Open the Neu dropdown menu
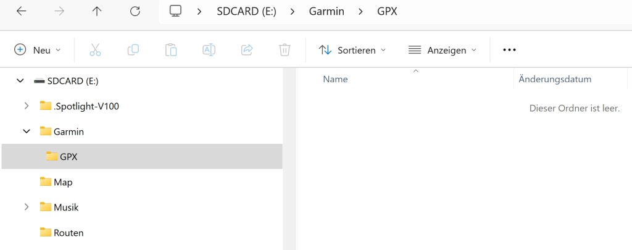Screen dimensions: 632x250 coord(38,50)
